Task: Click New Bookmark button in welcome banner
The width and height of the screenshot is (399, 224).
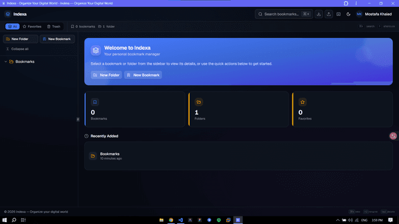Action: coord(143,75)
